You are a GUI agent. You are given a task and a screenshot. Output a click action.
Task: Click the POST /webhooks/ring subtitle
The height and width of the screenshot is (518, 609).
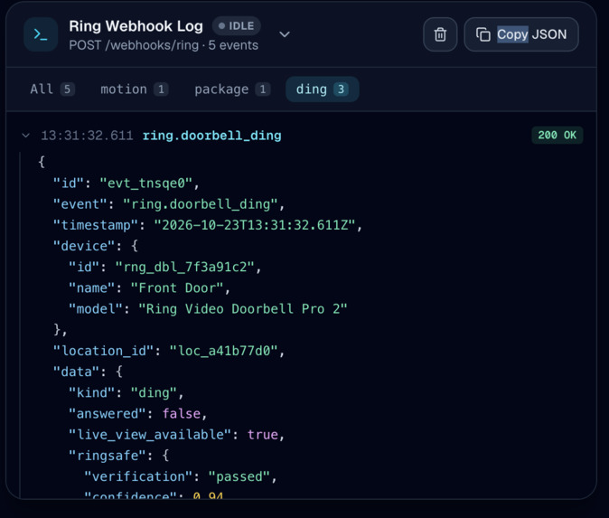click(164, 45)
